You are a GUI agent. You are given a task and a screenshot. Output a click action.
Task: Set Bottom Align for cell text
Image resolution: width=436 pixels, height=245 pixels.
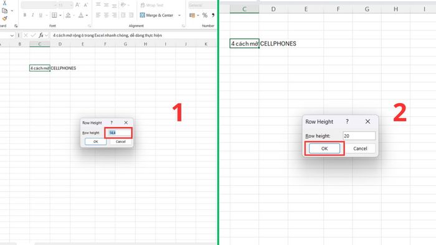tap(114, 5)
